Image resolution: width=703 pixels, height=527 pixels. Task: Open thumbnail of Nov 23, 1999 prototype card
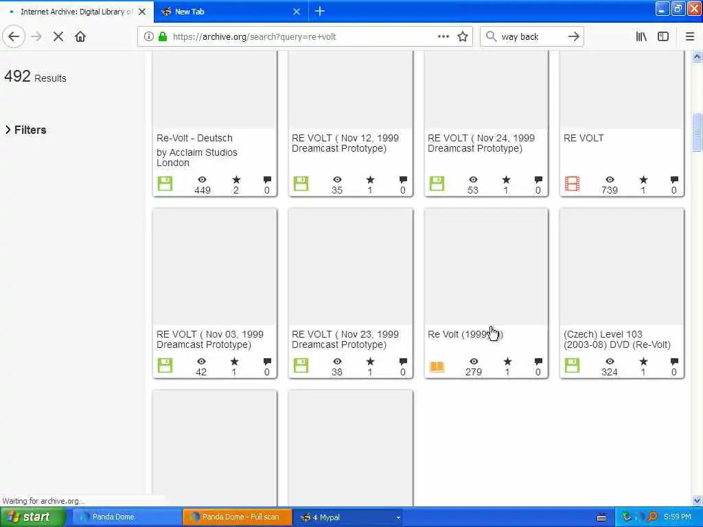[x=351, y=267]
